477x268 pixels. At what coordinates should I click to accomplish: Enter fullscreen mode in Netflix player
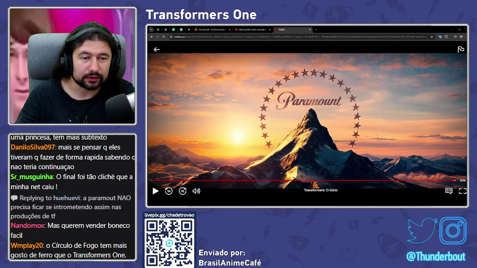click(462, 191)
